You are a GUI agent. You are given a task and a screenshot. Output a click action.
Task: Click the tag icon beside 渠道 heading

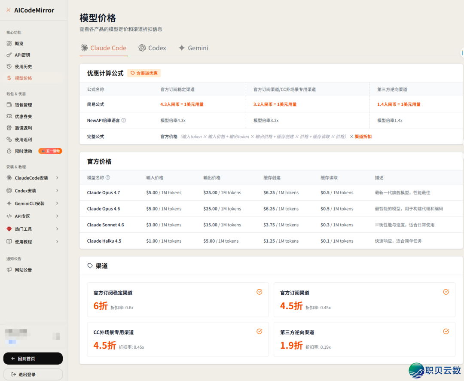90,265
